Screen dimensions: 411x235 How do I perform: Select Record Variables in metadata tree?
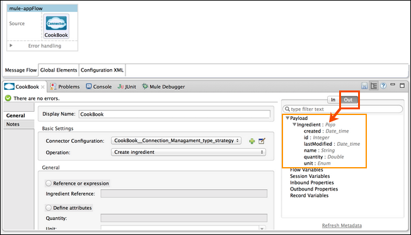click(x=309, y=195)
